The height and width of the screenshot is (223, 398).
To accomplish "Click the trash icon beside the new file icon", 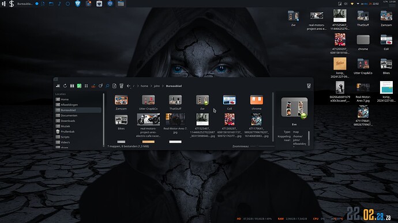I will [x=122, y=86].
